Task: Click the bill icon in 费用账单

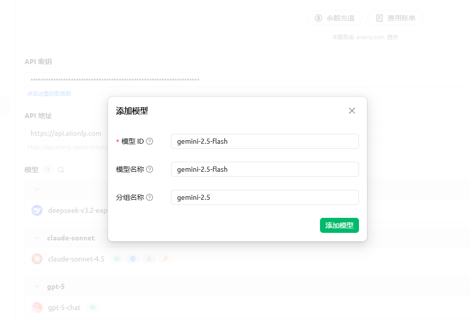Action: [379, 18]
